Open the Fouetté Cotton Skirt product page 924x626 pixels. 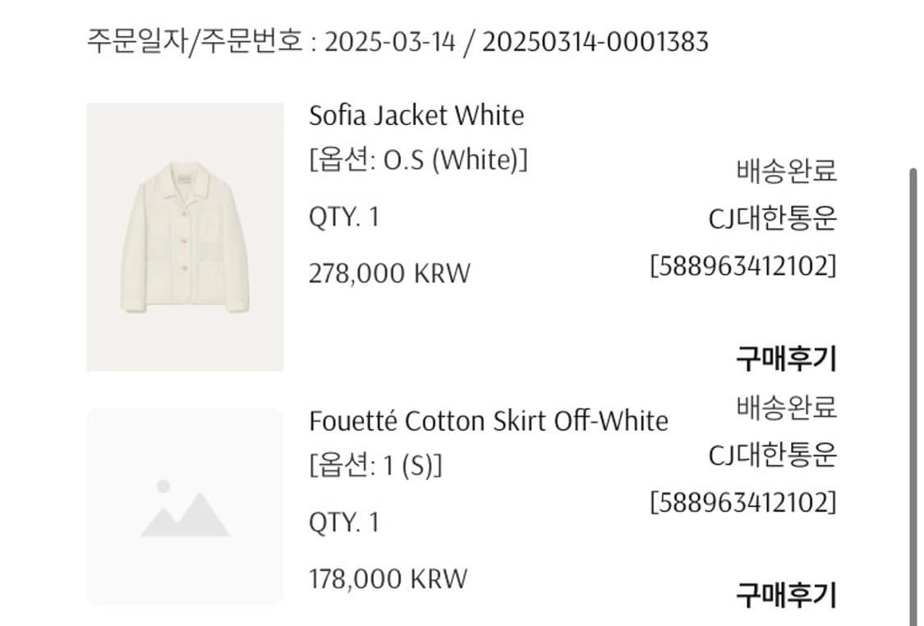489,420
